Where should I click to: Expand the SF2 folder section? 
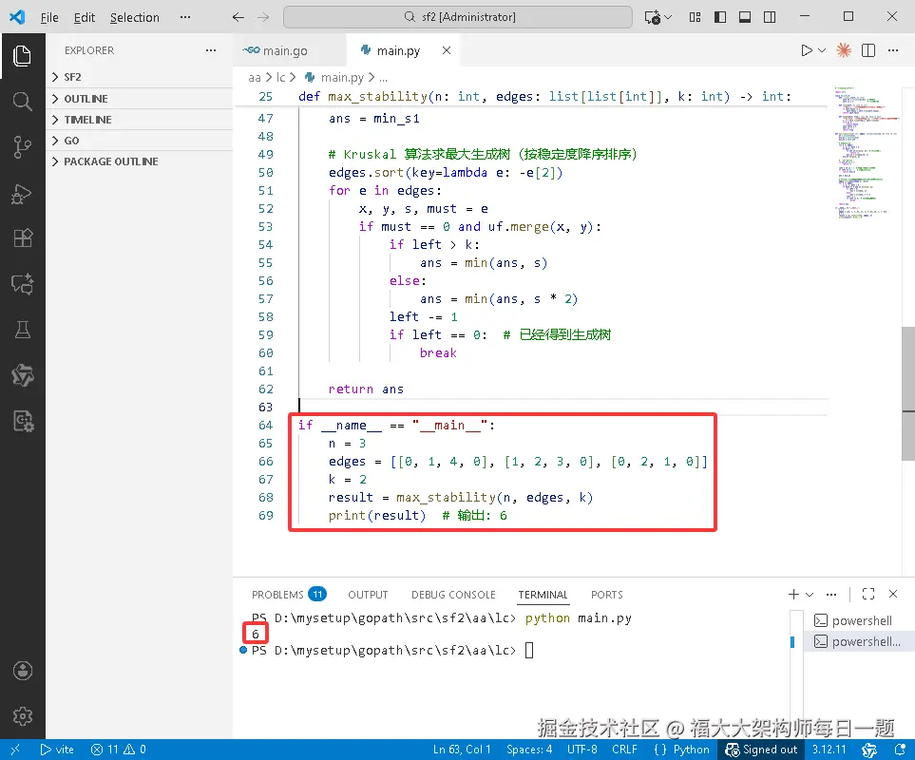tap(139, 77)
